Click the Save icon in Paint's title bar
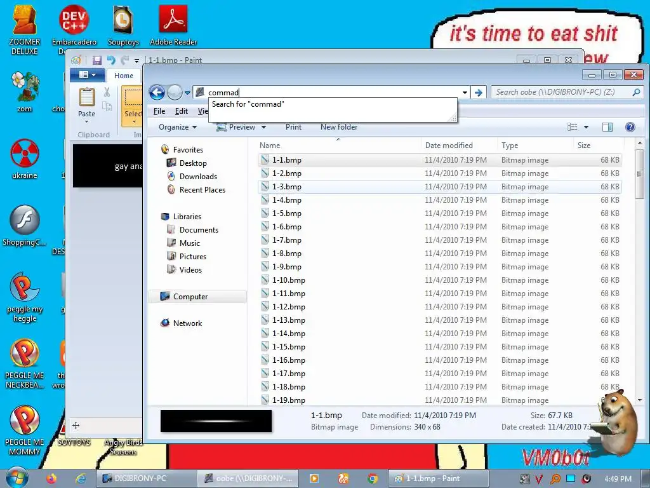650x488 pixels. [97, 60]
